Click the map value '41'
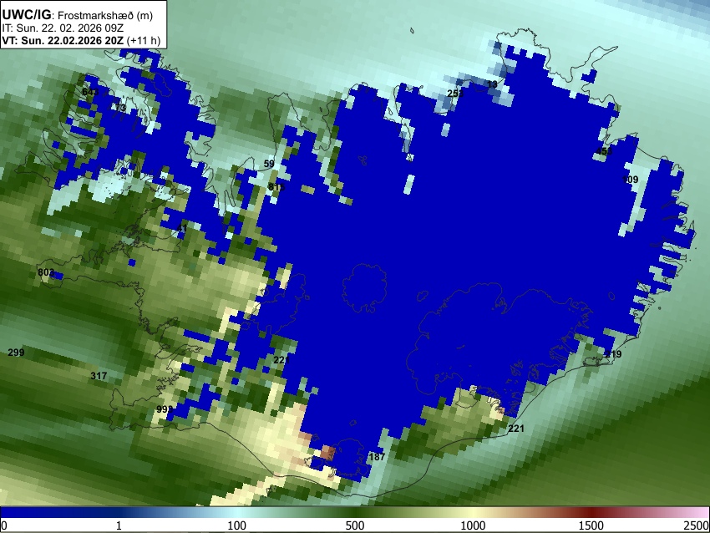 click(181, 228)
